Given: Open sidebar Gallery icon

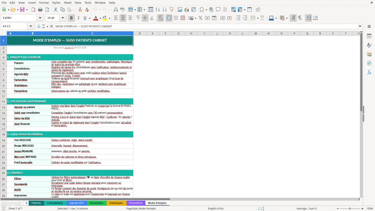Looking at the screenshot, I should pyautogui.click(x=369, y=54).
